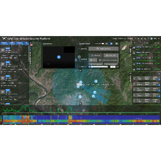Collapse the panel with the square icon under the control panel
This screenshot has height=161, width=161.
click(x=81, y=70)
